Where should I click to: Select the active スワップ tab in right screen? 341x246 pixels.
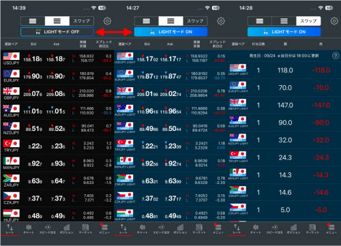[308, 21]
